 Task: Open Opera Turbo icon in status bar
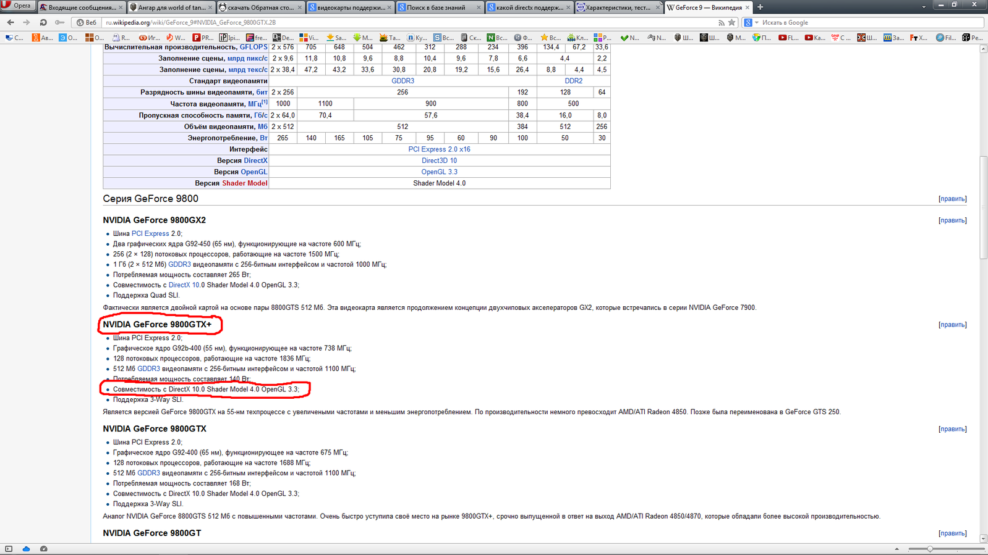tap(44, 549)
